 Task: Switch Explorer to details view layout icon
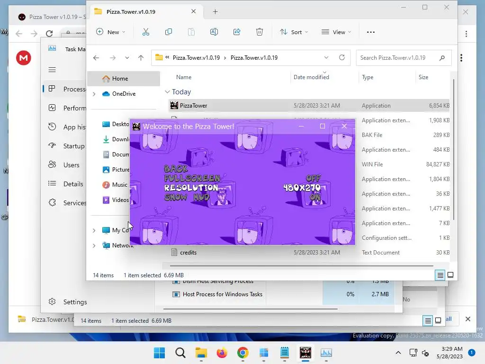point(440,275)
